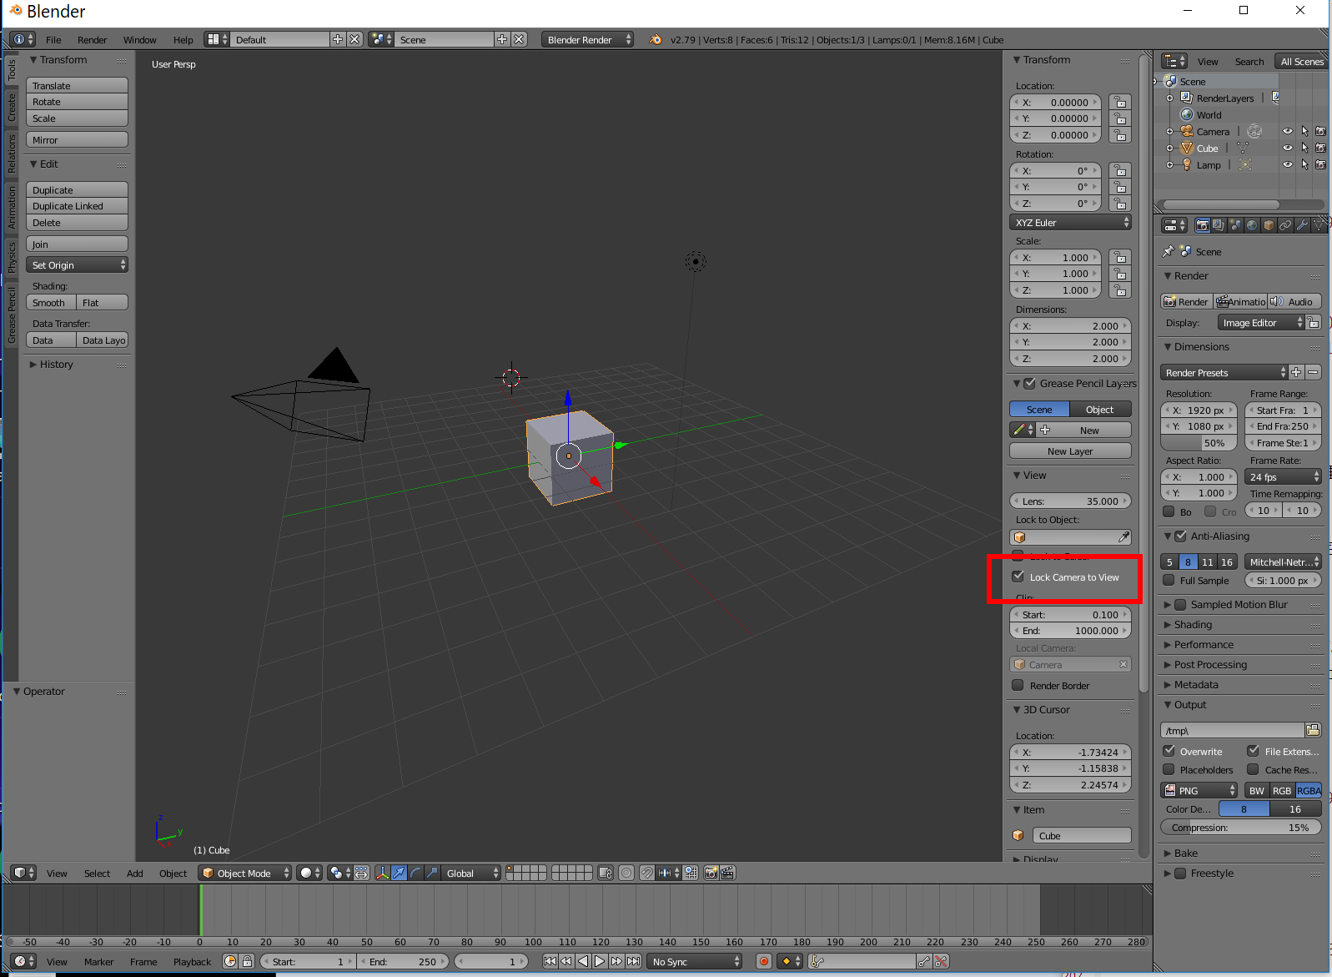The width and height of the screenshot is (1332, 977).
Task: Open the Global orientation dropdown
Action: pos(471,873)
